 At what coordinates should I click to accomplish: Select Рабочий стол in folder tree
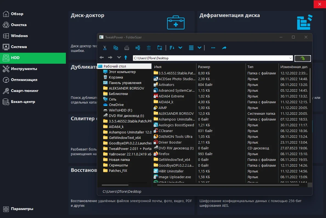tap(124, 66)
